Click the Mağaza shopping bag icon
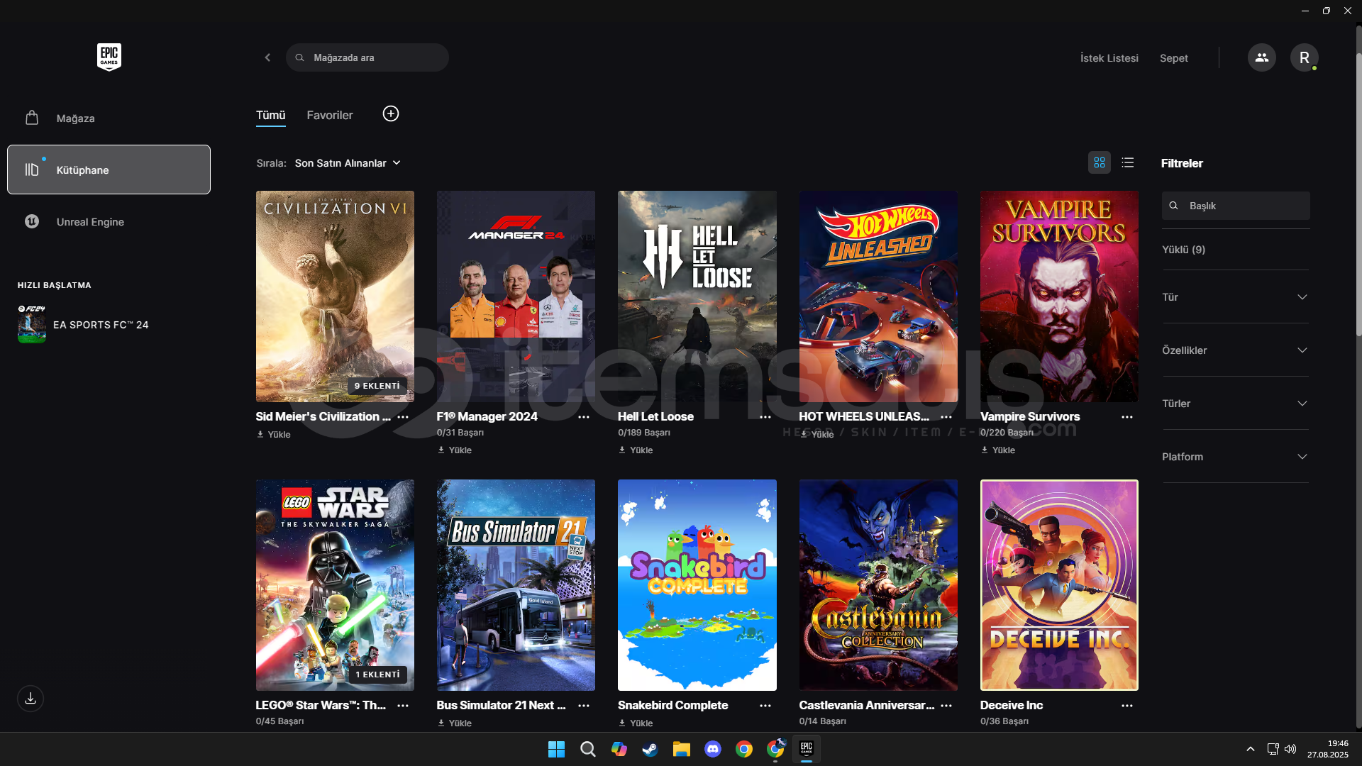This screenshot has width=1362, height=766. tap(32, 118)
